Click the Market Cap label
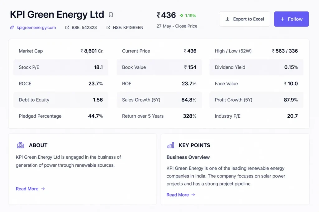This screenshot has width=319, height=212. point(31,51)
